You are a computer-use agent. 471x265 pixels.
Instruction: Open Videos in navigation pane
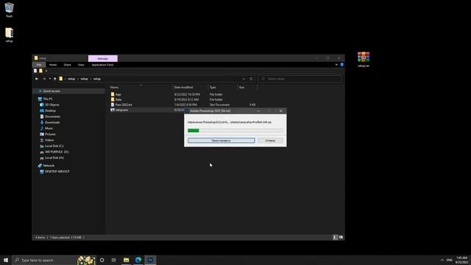point(49,140)
